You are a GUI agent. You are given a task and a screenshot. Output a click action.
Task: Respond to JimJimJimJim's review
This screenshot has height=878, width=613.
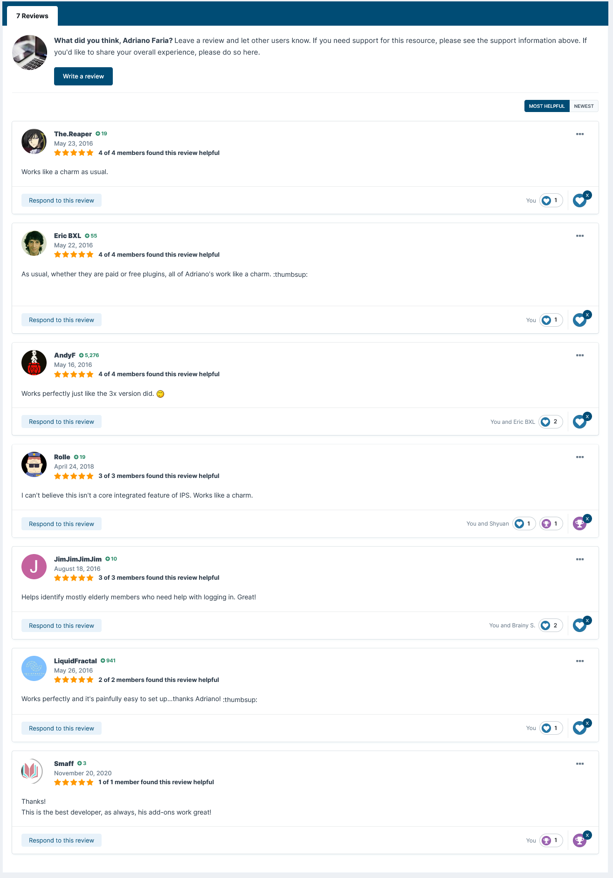point(62,625)
